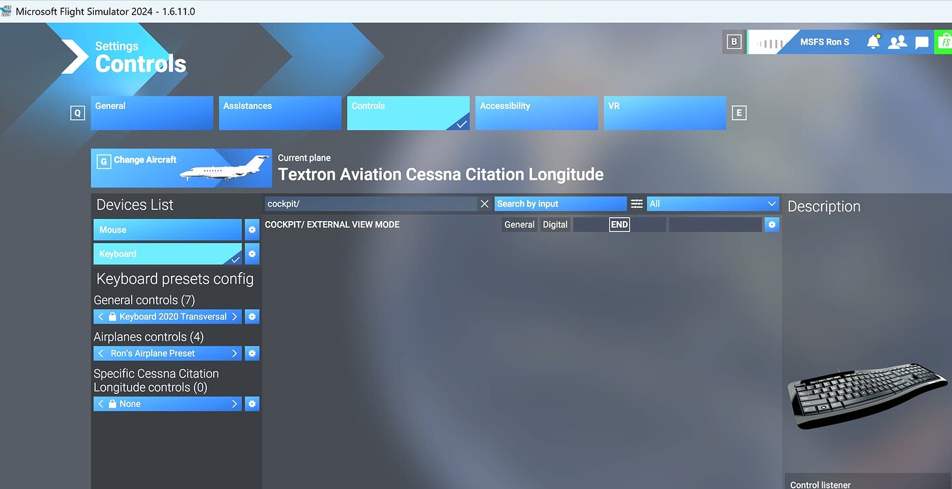Viewport: 952px width, 489px height.
Task: Switch to the General settings tab
Action: pos(152,113)
